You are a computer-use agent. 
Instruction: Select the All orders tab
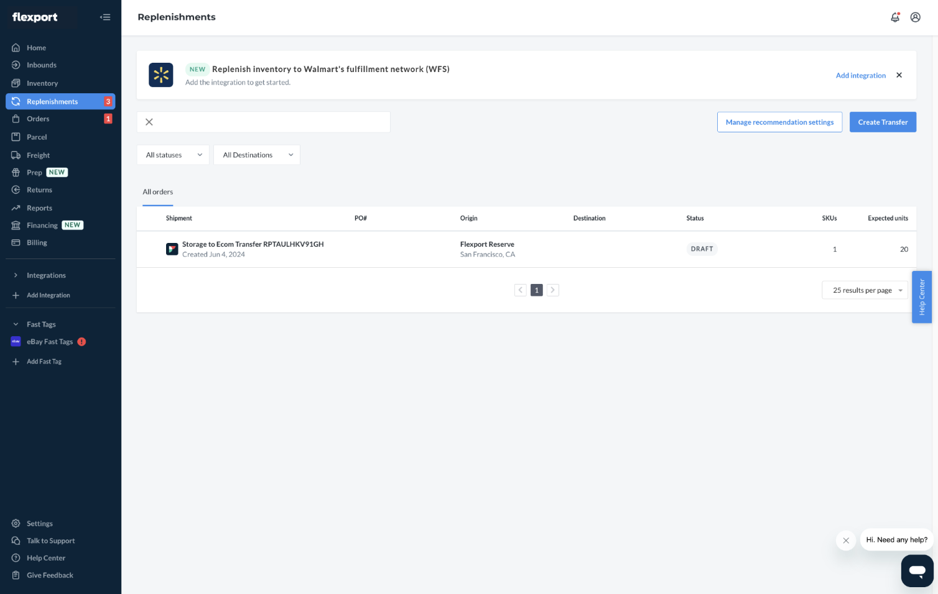158,192
